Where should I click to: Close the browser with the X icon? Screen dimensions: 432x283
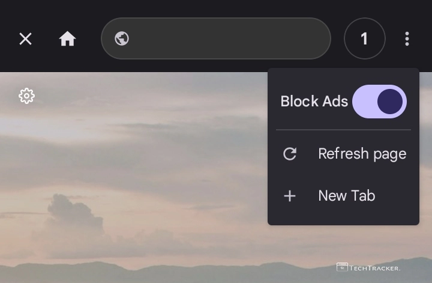(x=25, y=39)
